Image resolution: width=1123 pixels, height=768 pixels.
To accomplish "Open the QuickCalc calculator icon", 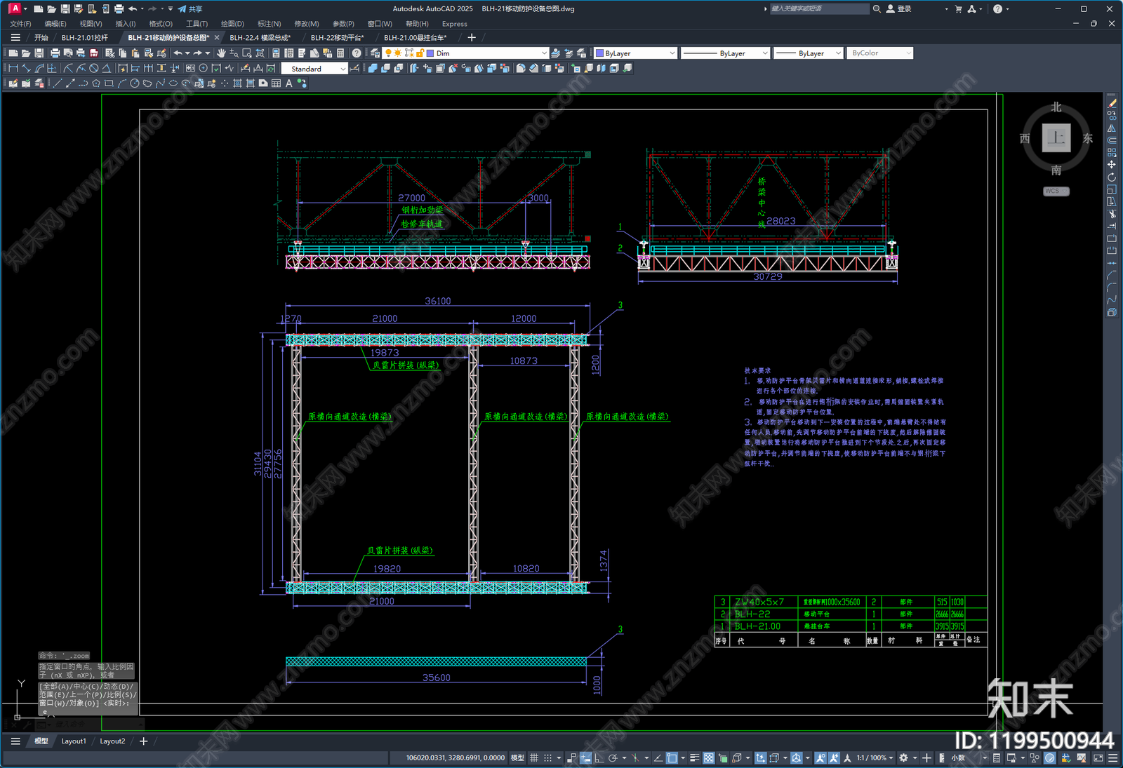I will point(340,53).
